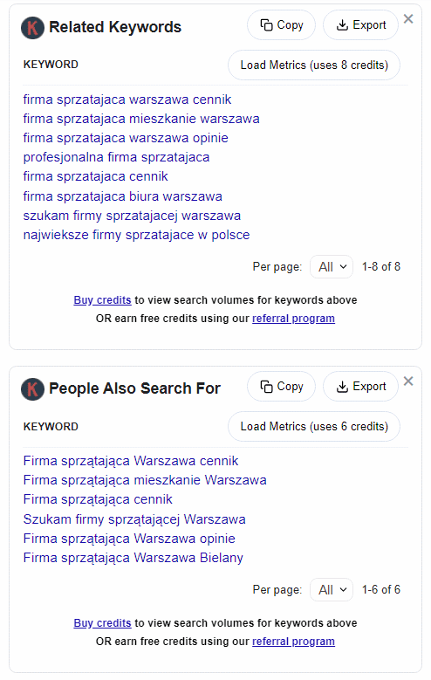Select 'Firma sprzątająca Warszawa Bielany' keyword
Screen dimensions: 431x680
pos(133,558)
